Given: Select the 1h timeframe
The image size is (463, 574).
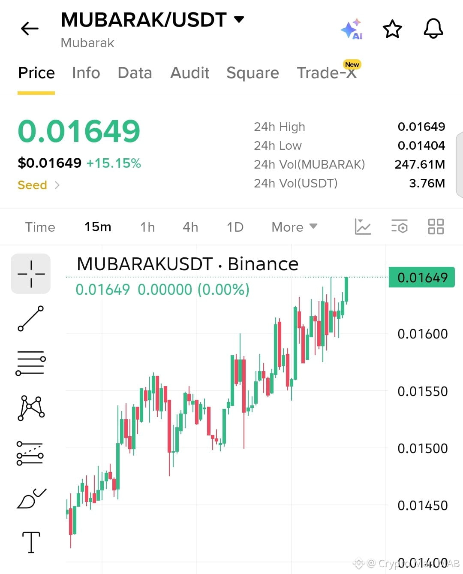Looking at the screenshot, I should click(x=147, y=227).
